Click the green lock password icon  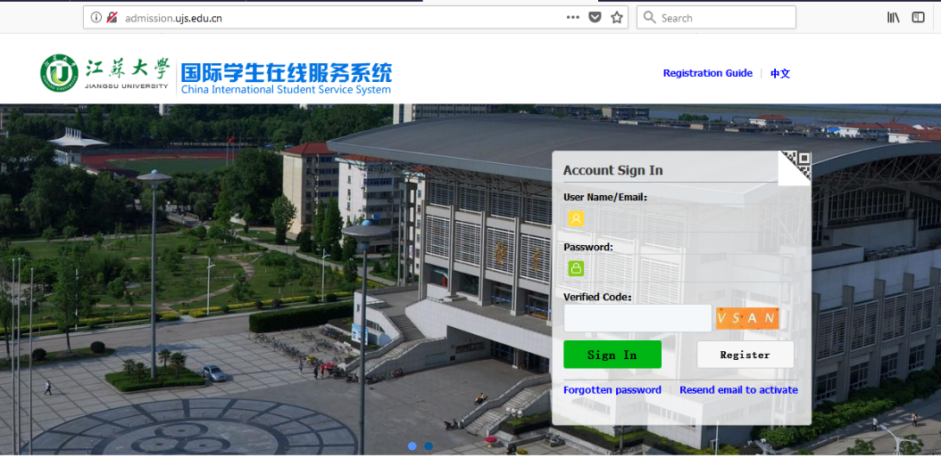point(576,268)
